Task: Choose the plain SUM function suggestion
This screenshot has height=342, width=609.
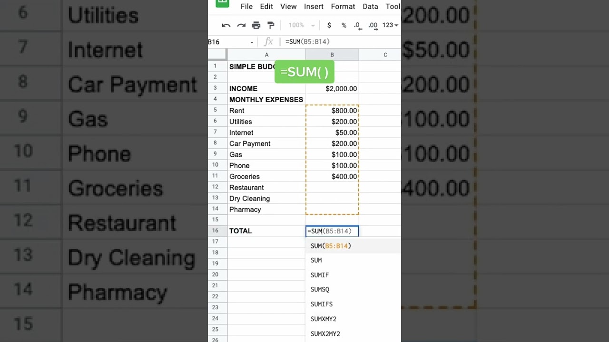Action: [x=353, y=260]
